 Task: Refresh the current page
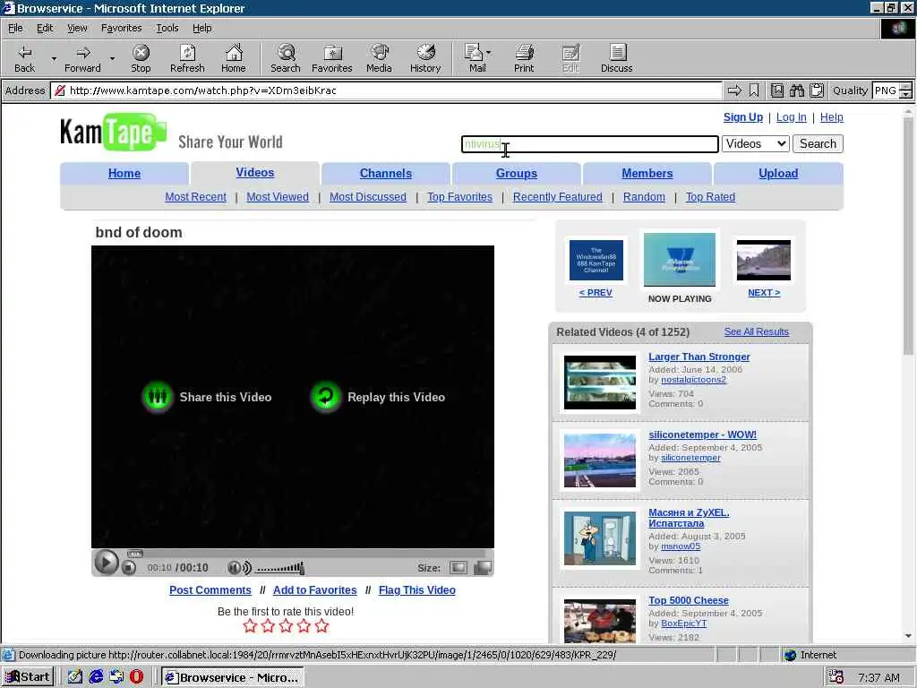pyautogui.click(x=187, y=58)
